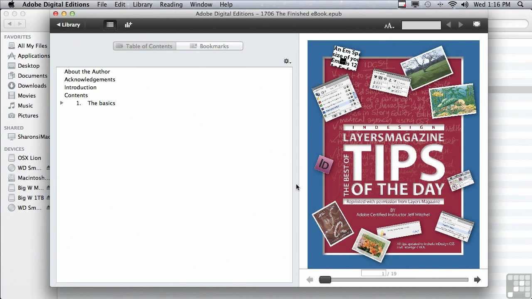Click the book cover page
This screenshot has width=532, height=299.
(393, 154)
